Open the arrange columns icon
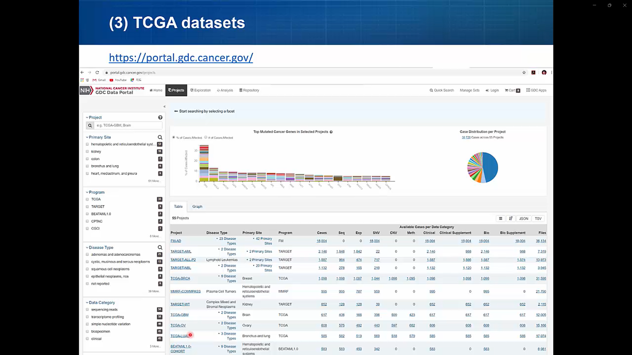 tap(501, 218)
